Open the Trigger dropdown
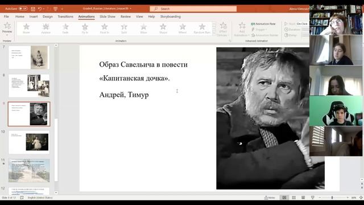 259,30
